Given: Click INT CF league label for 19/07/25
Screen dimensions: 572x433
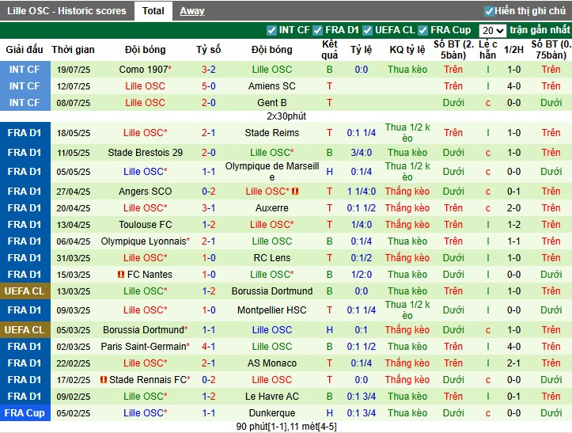Looking at the screenshot, I should [25, 70].
